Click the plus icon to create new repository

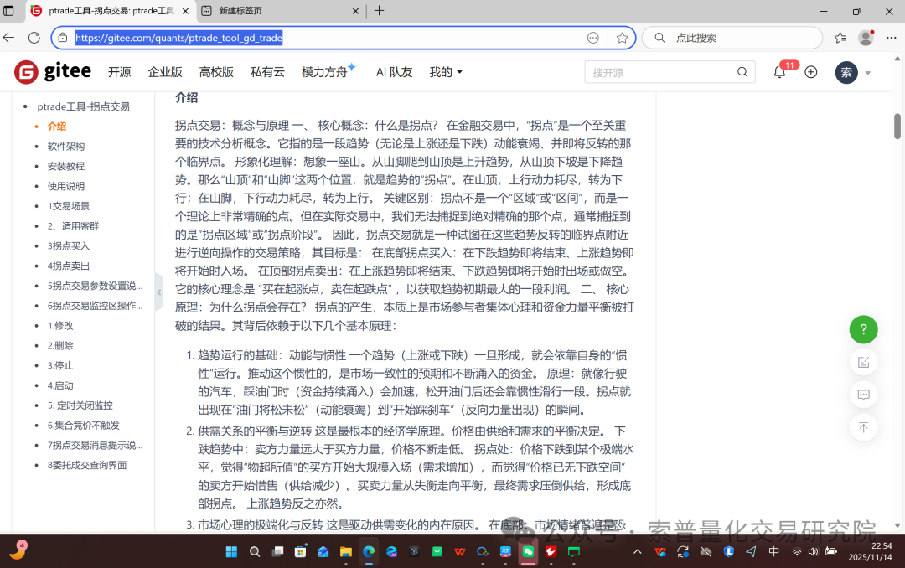pos(810,72)
